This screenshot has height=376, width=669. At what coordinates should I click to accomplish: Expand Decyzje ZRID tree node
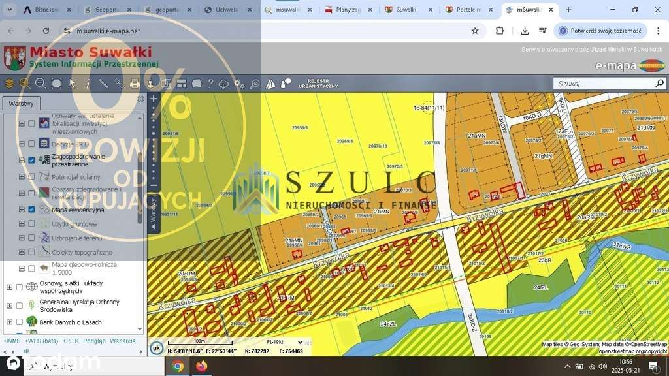22,144
